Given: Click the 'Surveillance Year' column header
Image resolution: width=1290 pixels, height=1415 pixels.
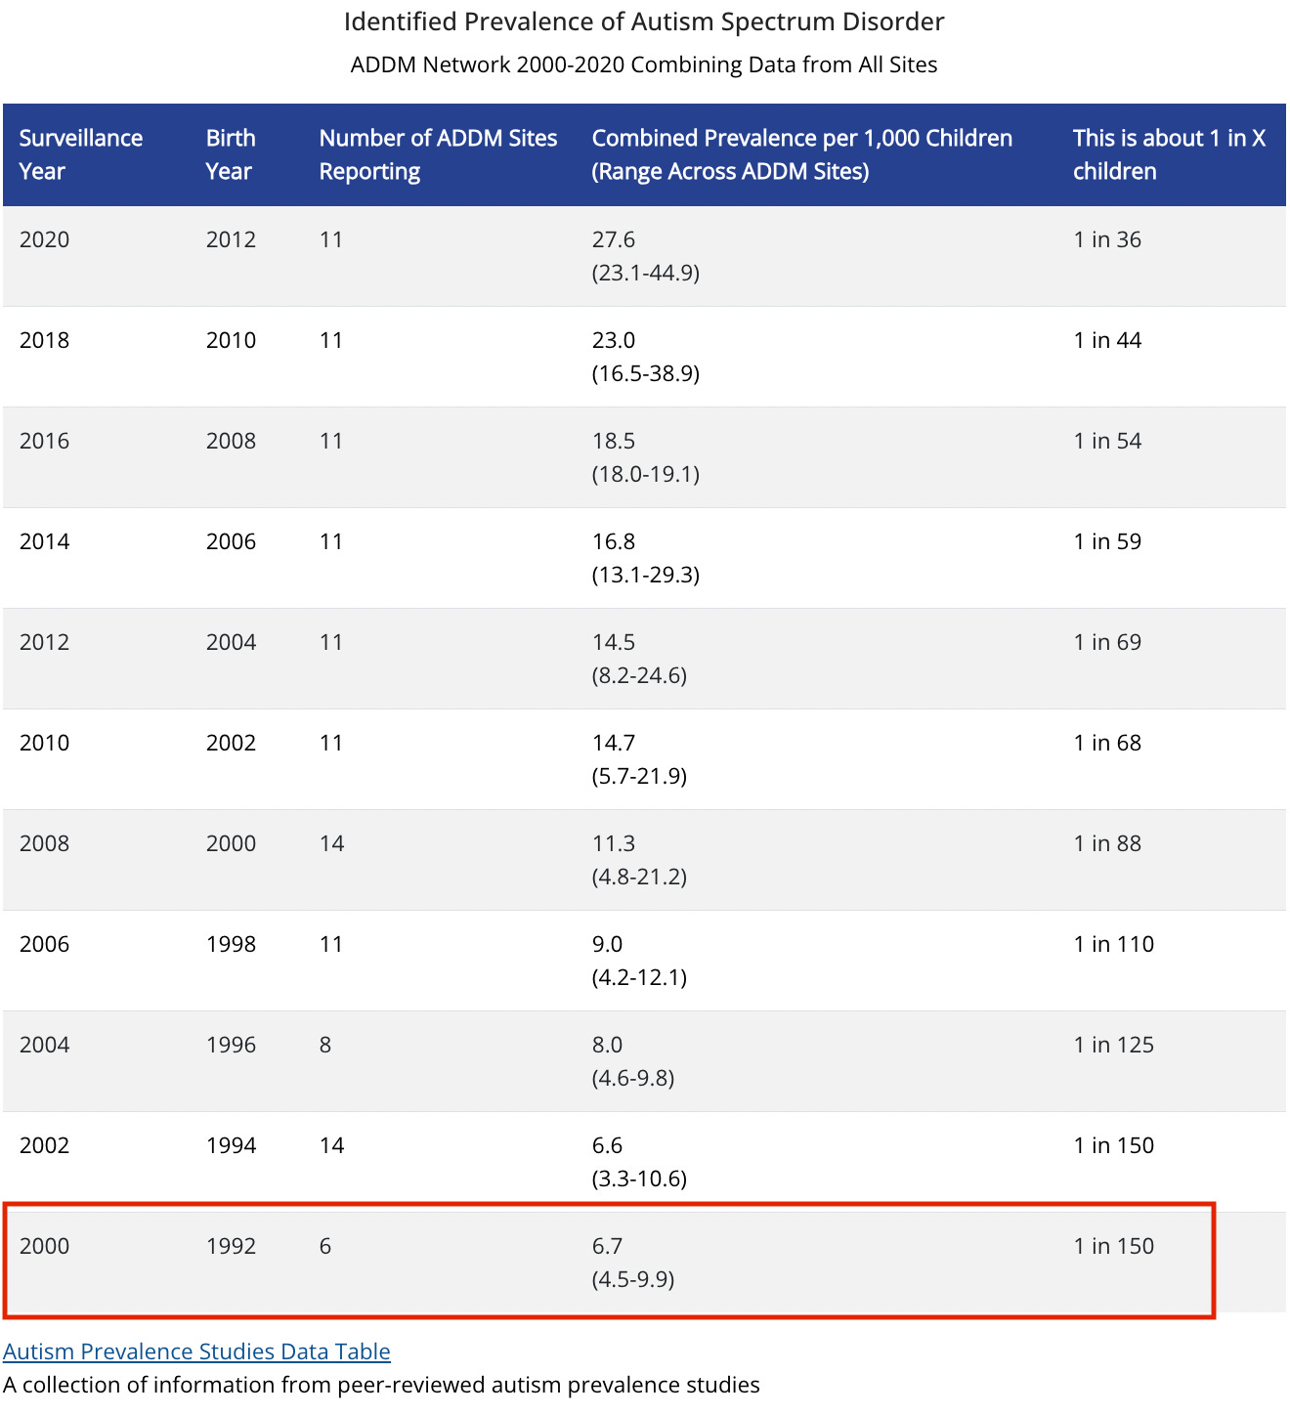Looking at the screenshot, I should click(81, 154).
